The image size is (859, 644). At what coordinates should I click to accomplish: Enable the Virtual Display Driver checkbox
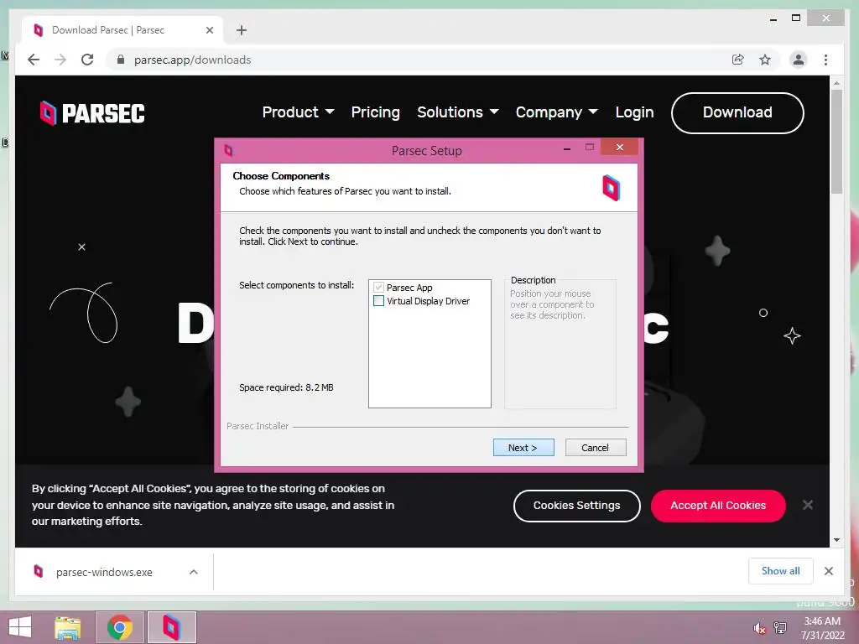point(378,301)
